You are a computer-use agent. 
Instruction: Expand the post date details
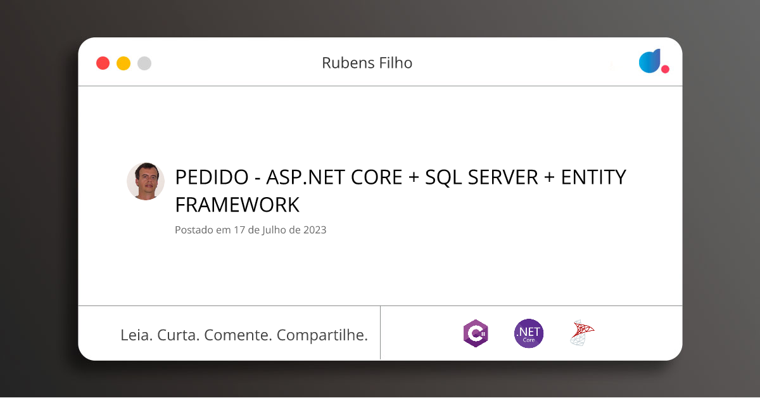pos(250,230)
